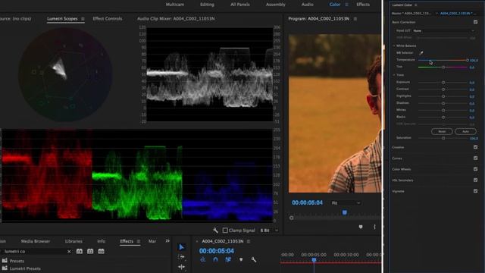
Task: Click the Temperature slider handle
Action: 468,60
